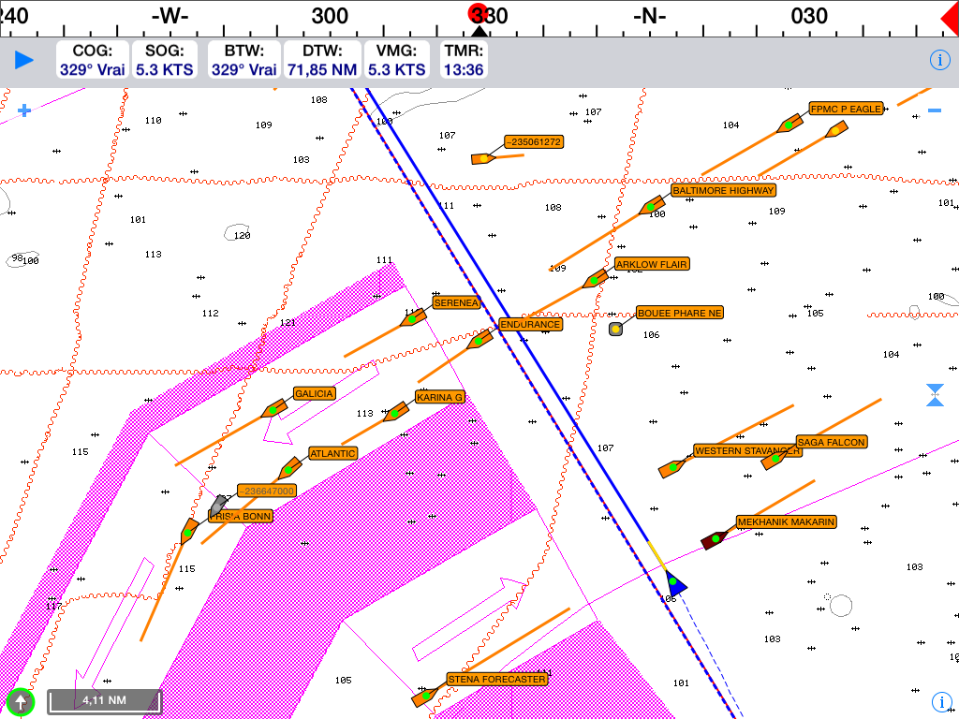
Task: Tap the 4,11 NM scale bar
Action: pos(105,700)
